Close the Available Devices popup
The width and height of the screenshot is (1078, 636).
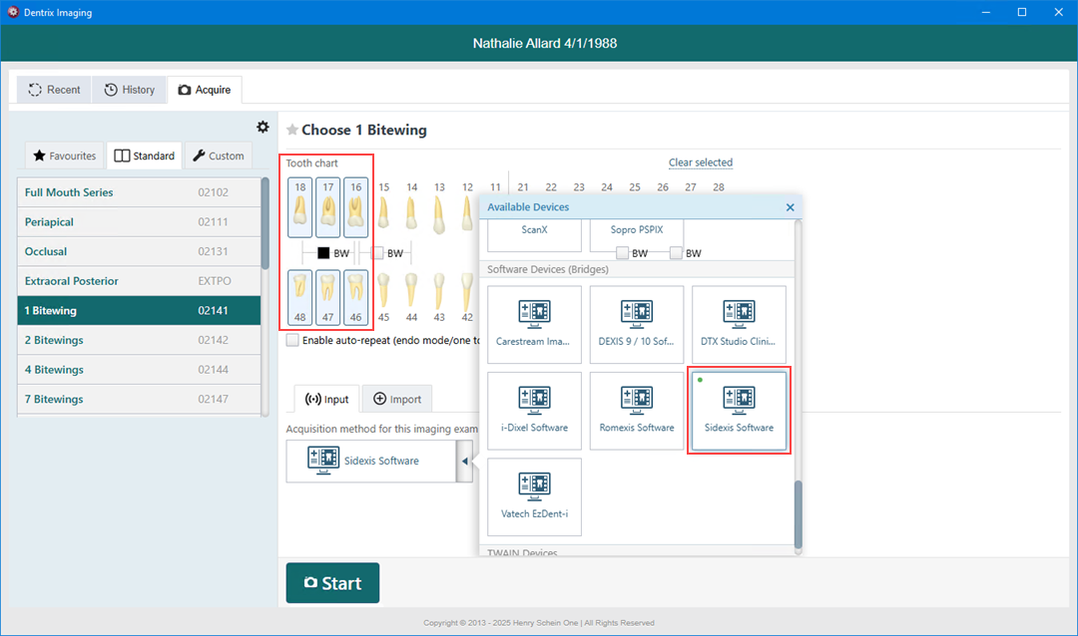point(790,207)
